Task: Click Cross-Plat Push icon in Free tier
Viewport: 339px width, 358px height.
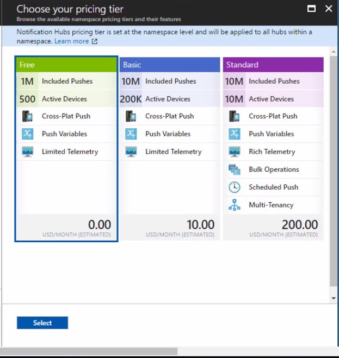Action: click(x=27, y=116)
